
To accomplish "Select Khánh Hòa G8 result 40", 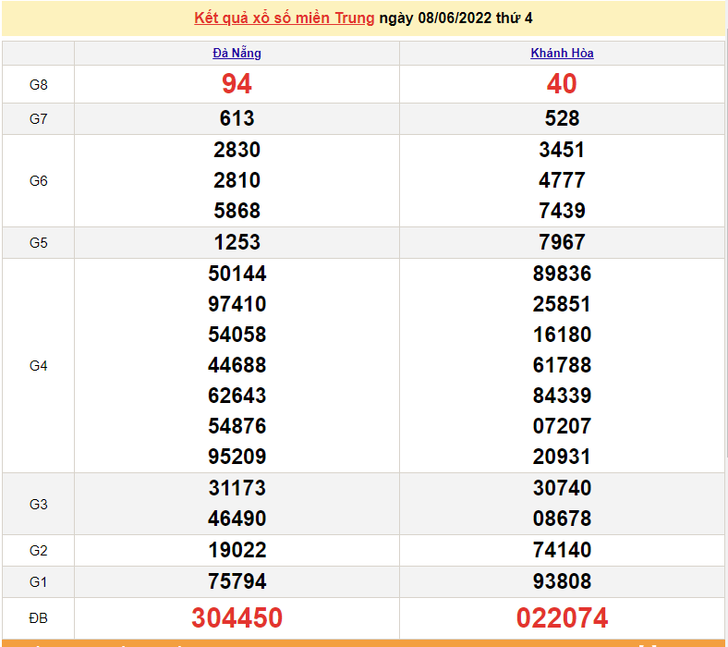I will 562,84.
